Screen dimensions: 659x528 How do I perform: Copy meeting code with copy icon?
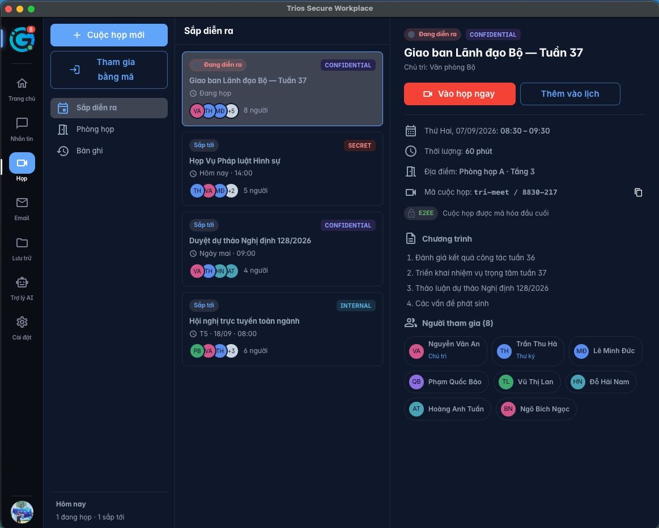[638, 192]
